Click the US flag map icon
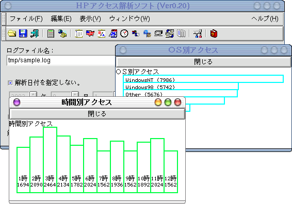 tap(90, 33)
